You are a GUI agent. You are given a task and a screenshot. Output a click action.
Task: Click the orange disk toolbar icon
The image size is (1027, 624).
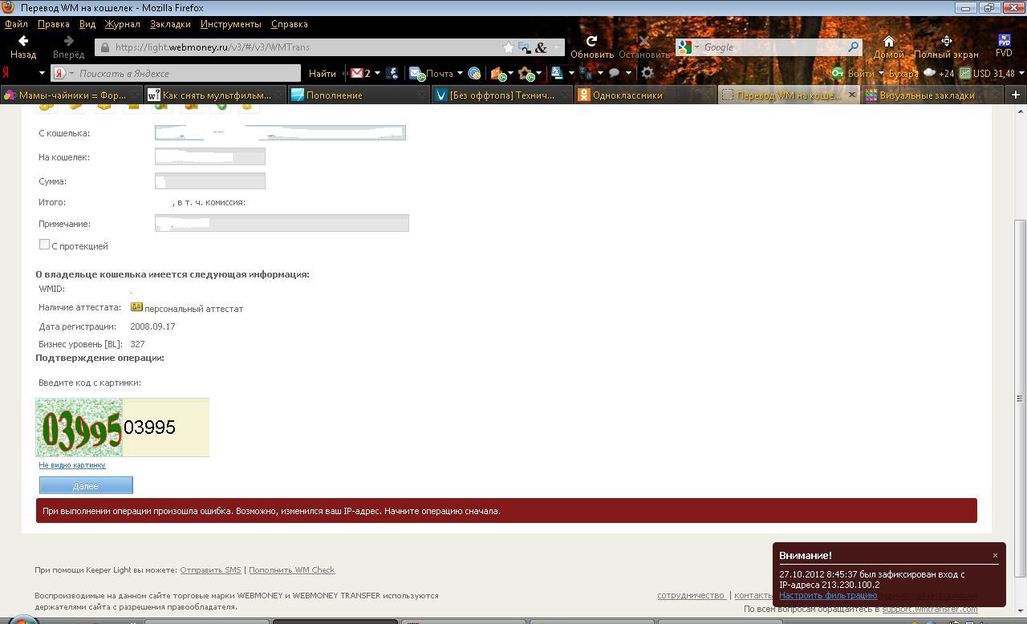click(498, 73)
